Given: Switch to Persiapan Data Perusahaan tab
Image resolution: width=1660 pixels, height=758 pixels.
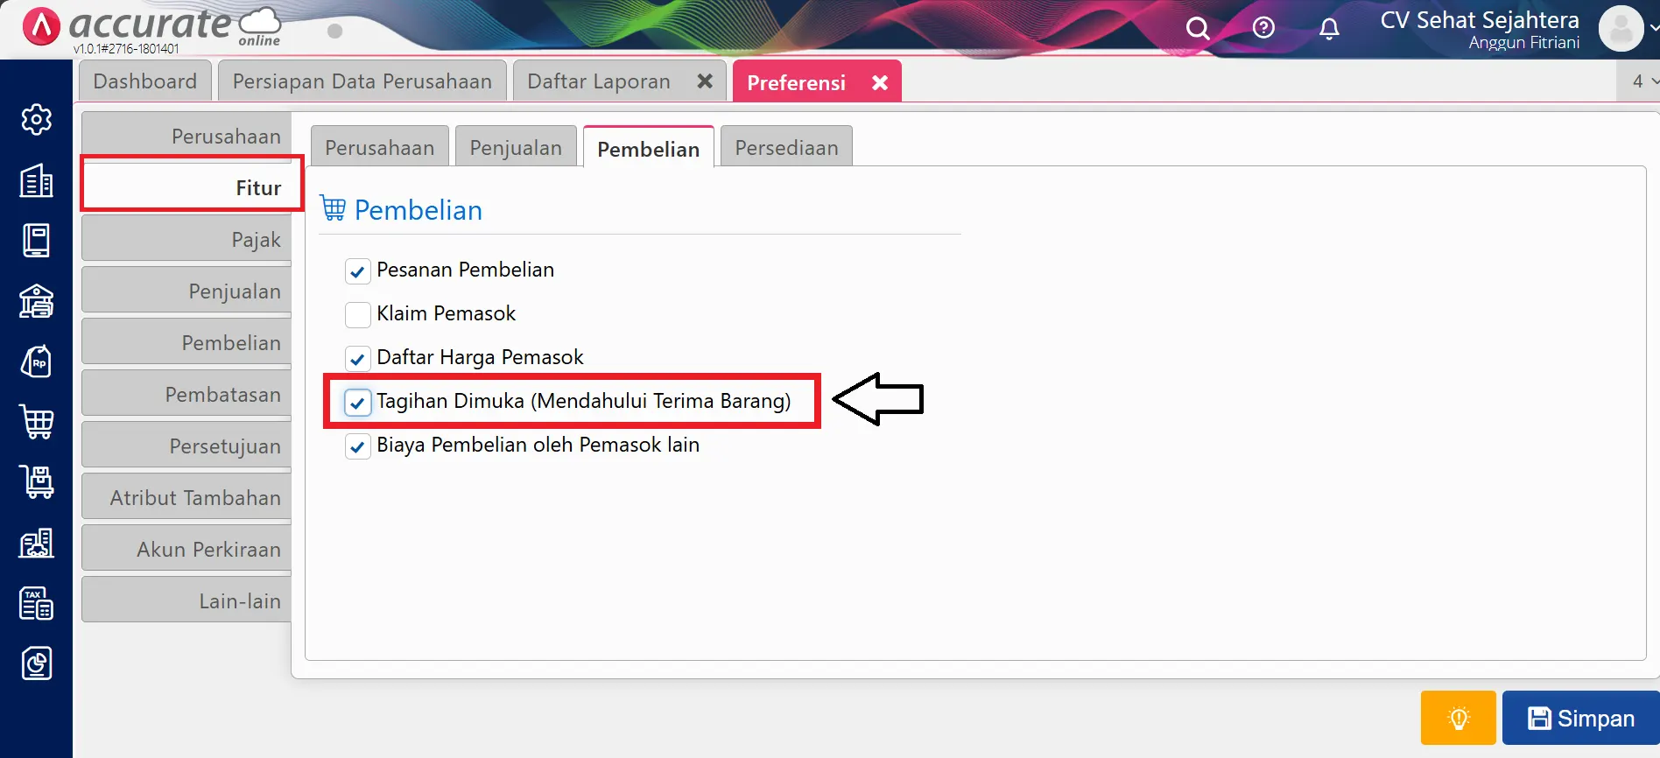Looking at the screenshot, I should (362, 81).
